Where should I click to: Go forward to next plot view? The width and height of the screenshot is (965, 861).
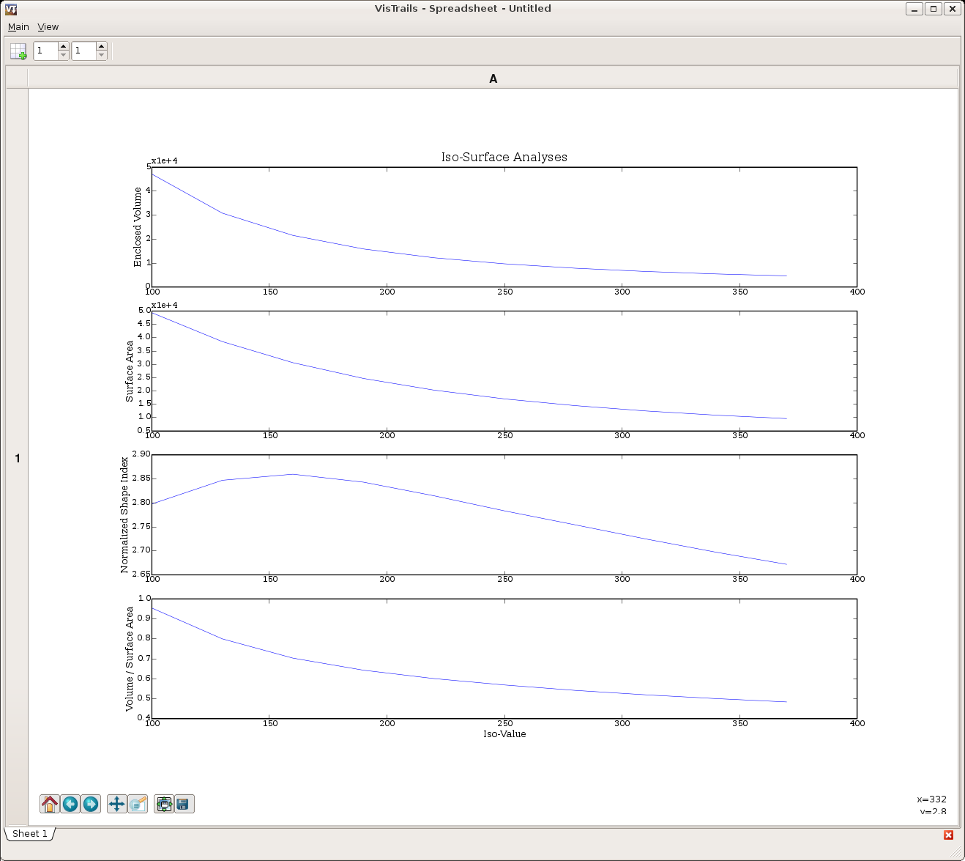point(91,804)
